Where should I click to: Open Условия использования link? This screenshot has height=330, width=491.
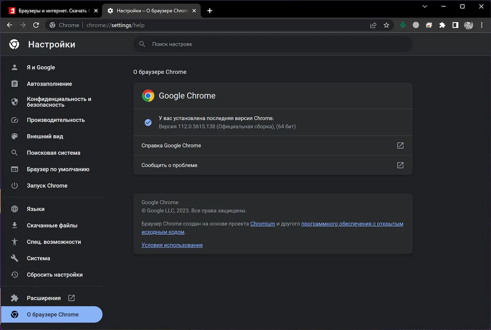pos(172,245)
